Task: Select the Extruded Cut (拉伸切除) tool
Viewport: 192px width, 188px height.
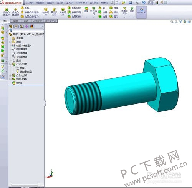Action: [46, 12]
